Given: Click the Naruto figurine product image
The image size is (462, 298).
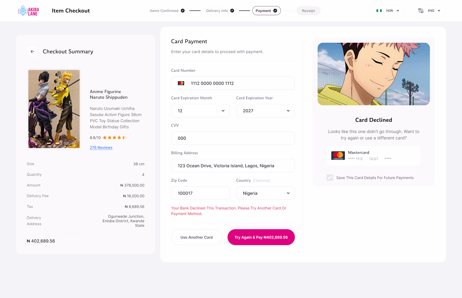Looking at the screenshot, I should point(54,109).
